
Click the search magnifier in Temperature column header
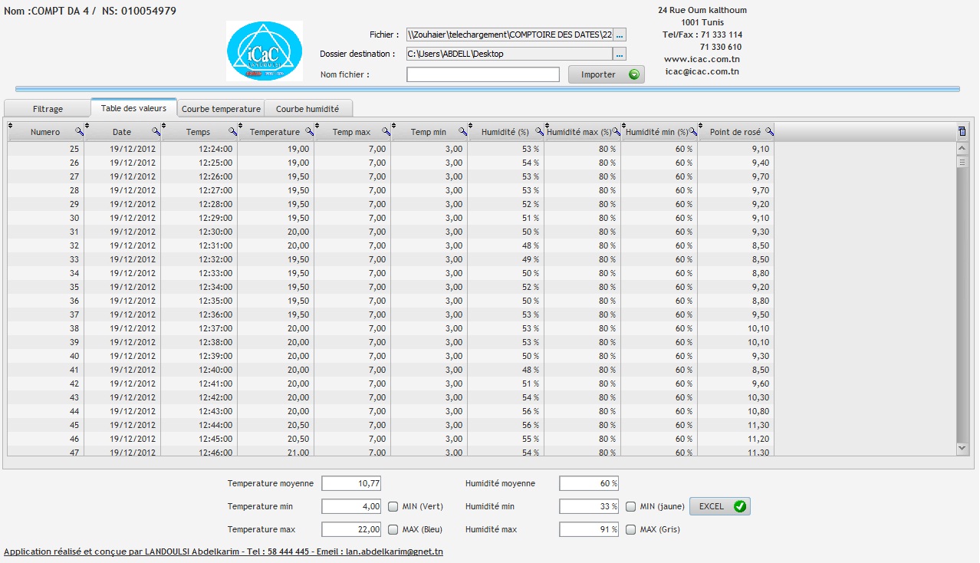pos(309,132)
